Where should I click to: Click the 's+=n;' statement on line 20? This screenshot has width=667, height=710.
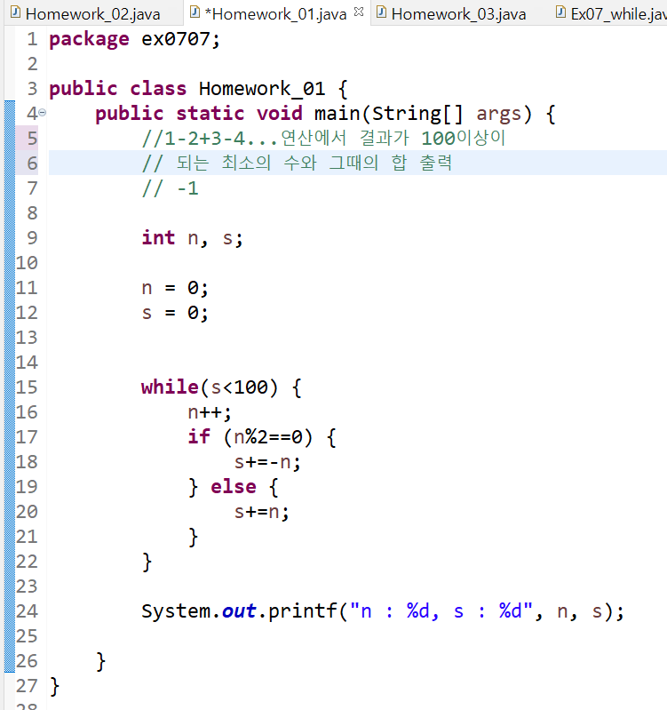pos(261,512)
